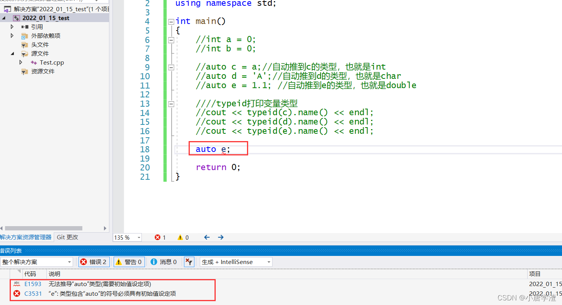Switch to the Git 更改 tab
Screen dimensions: 562x305
coord(68,237)
